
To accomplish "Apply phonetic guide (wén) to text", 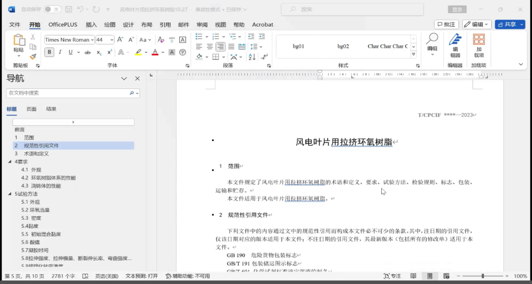I will (172, 40).
